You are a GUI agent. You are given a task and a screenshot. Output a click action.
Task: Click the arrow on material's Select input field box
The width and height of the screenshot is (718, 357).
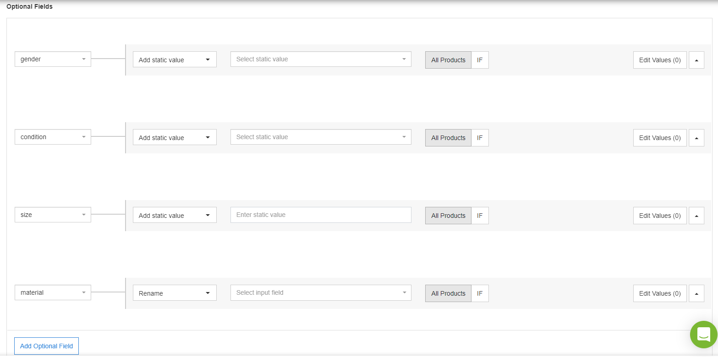tap(404, 292)
